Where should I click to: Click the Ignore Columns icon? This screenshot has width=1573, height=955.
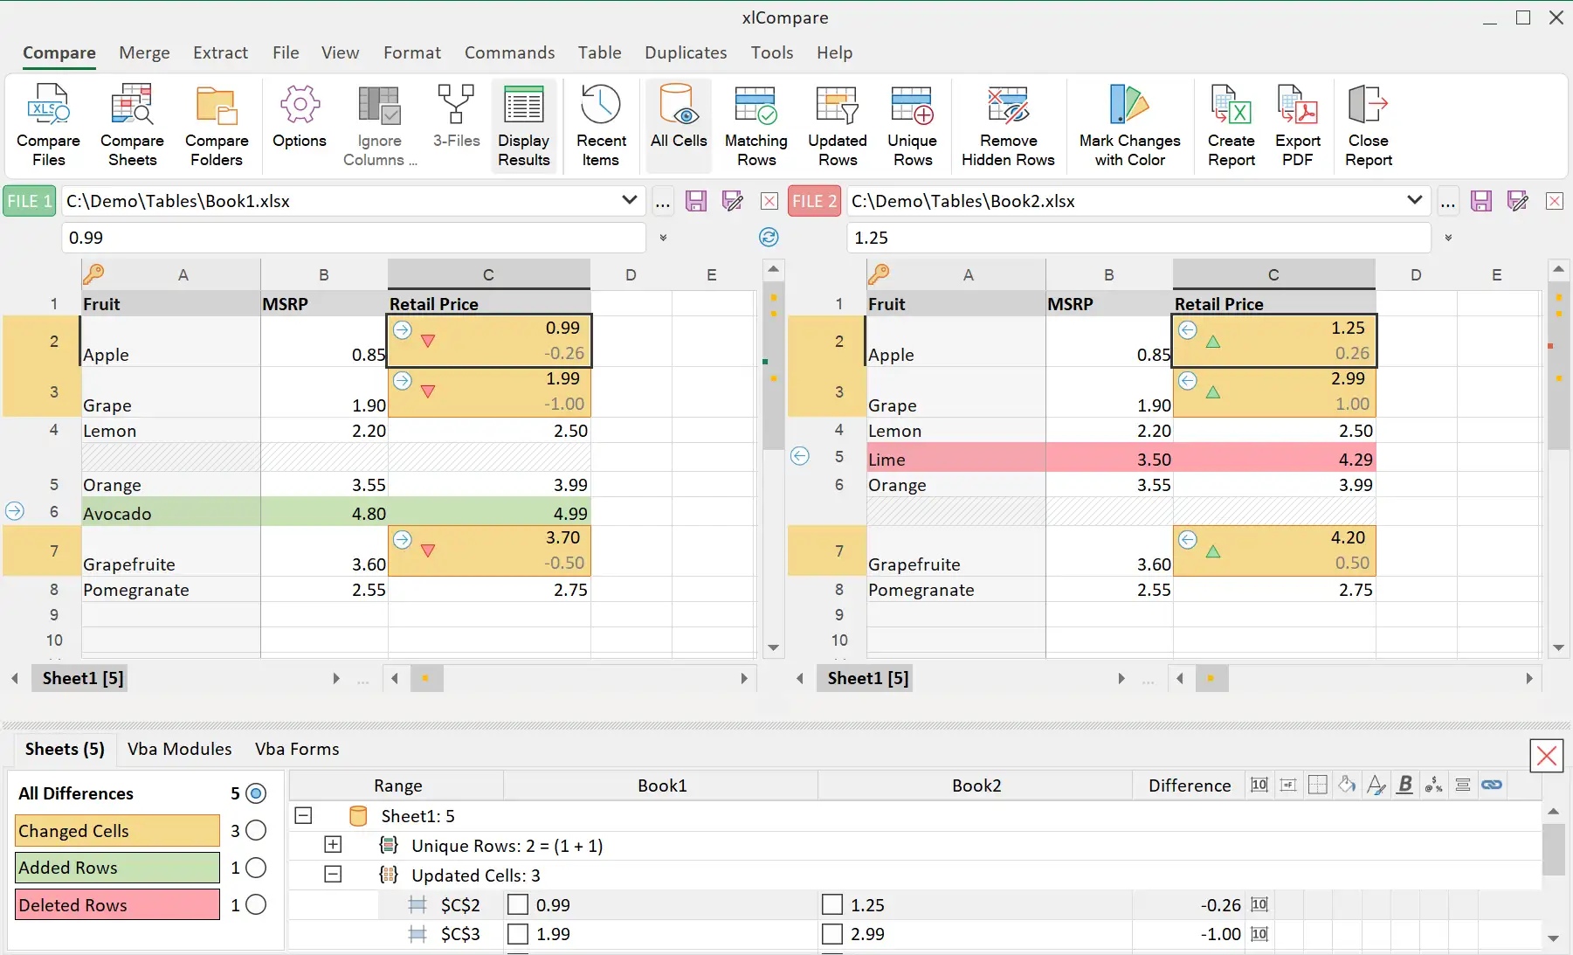coord(378,125)
